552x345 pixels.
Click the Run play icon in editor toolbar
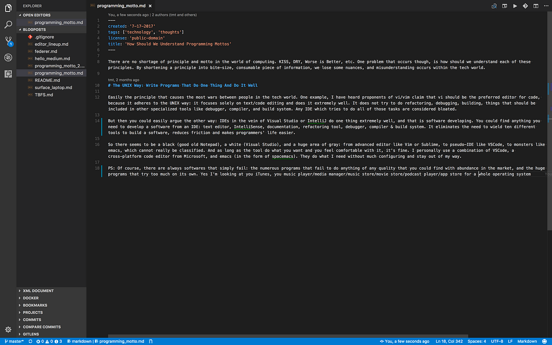click(515, 6)
